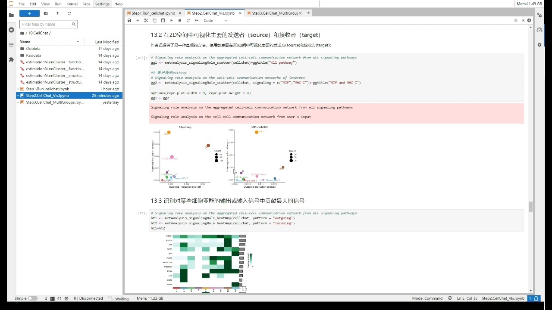
Task: Open the Debugger panel in right sidebar
Action: [539, 44]
